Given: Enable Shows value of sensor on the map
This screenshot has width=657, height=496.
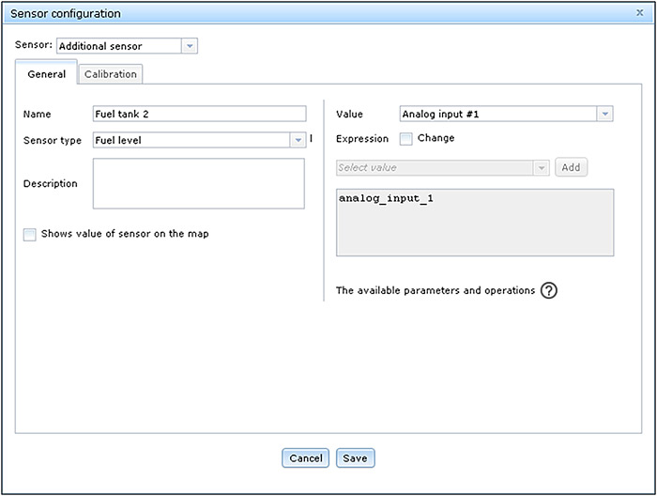Looking at the screenshot, I should [30, 234].
